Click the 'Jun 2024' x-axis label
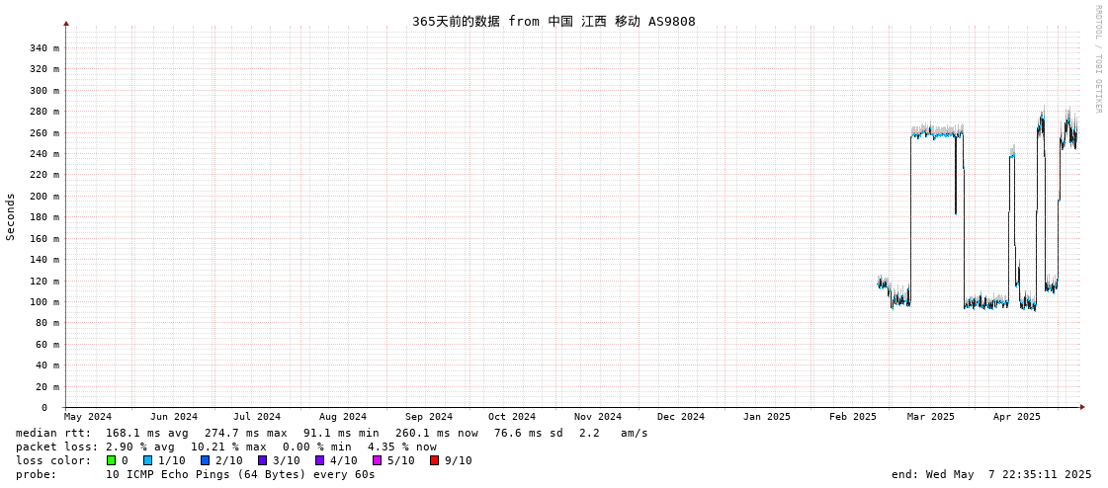This screenshot has height=488, width=1108. click(174, 417)
